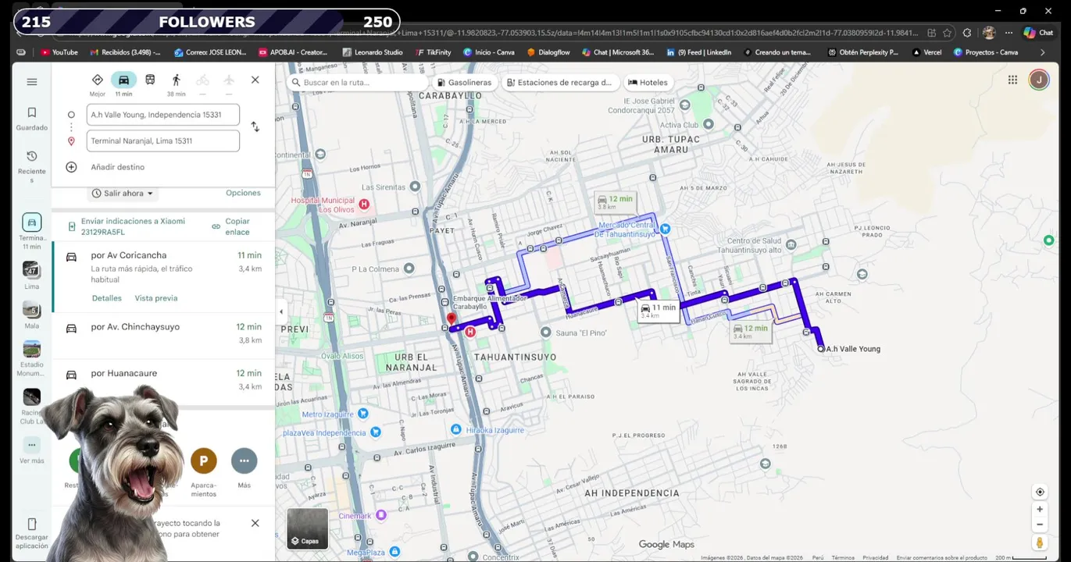Select walking travel mode
This screenshot has width=1071, height=562.
(x=177, y=80)
